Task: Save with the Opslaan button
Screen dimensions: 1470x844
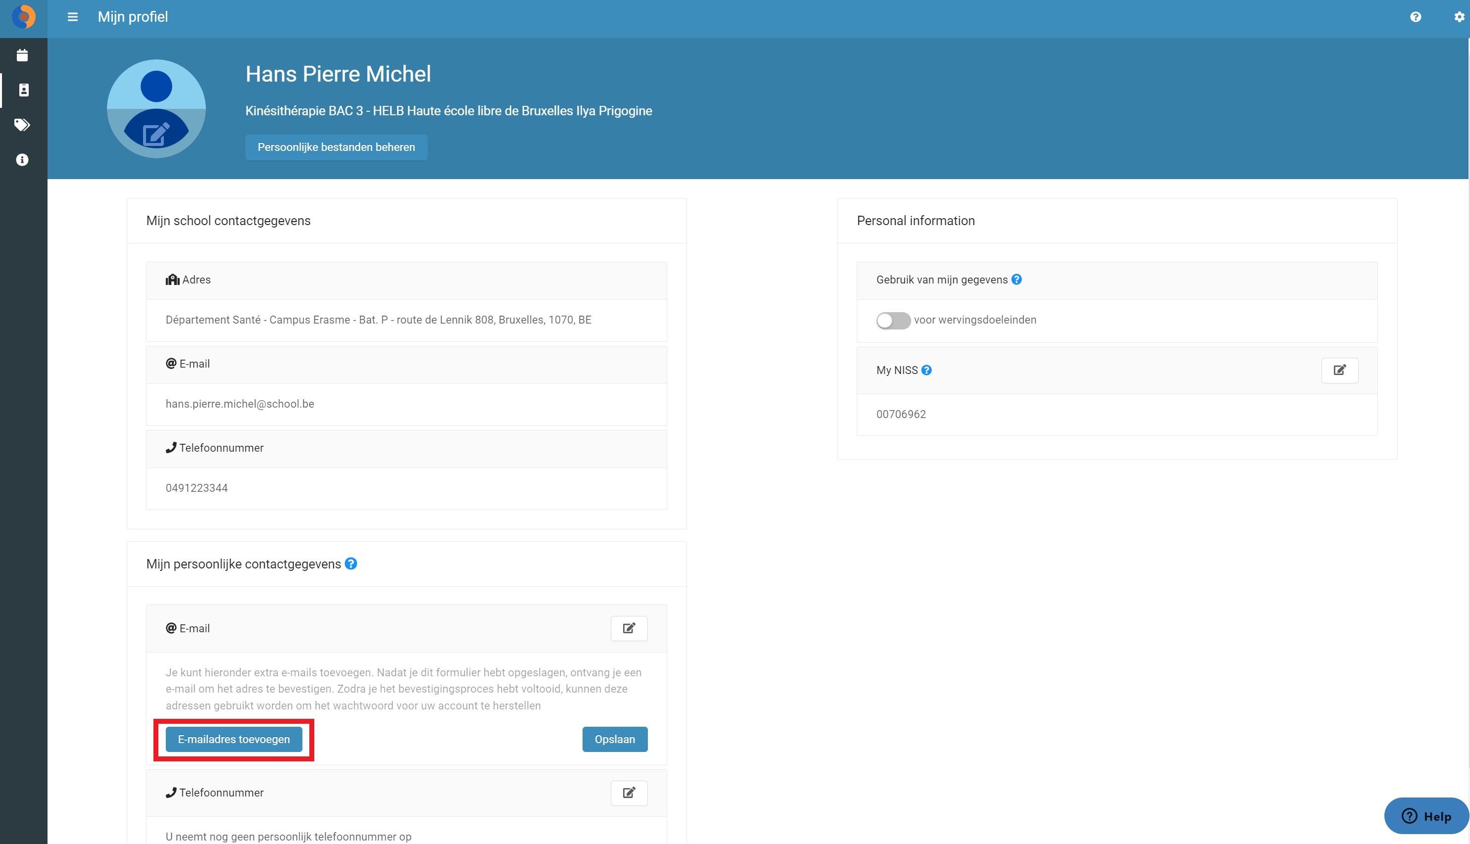Action: [x=615, y=739]
